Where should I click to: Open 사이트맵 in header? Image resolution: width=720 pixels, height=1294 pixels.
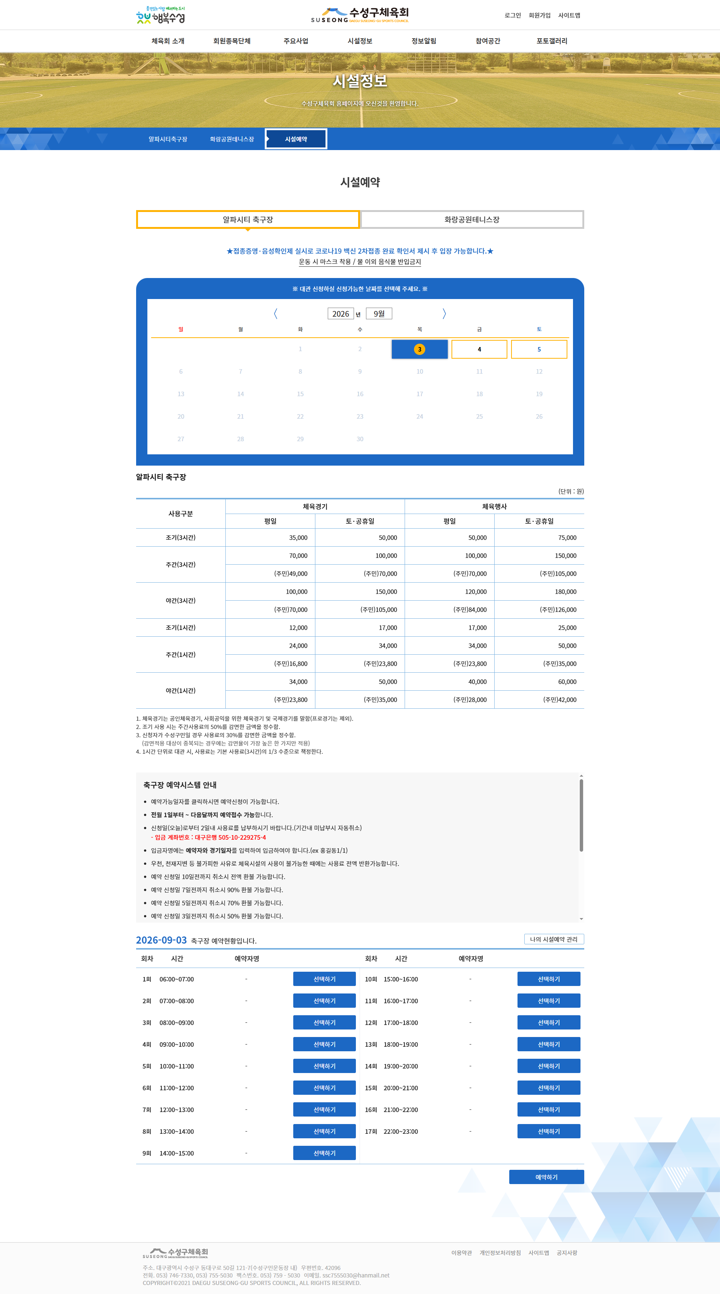pos(569,16)
